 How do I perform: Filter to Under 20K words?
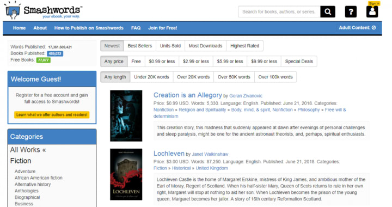(x=151, y=77)
